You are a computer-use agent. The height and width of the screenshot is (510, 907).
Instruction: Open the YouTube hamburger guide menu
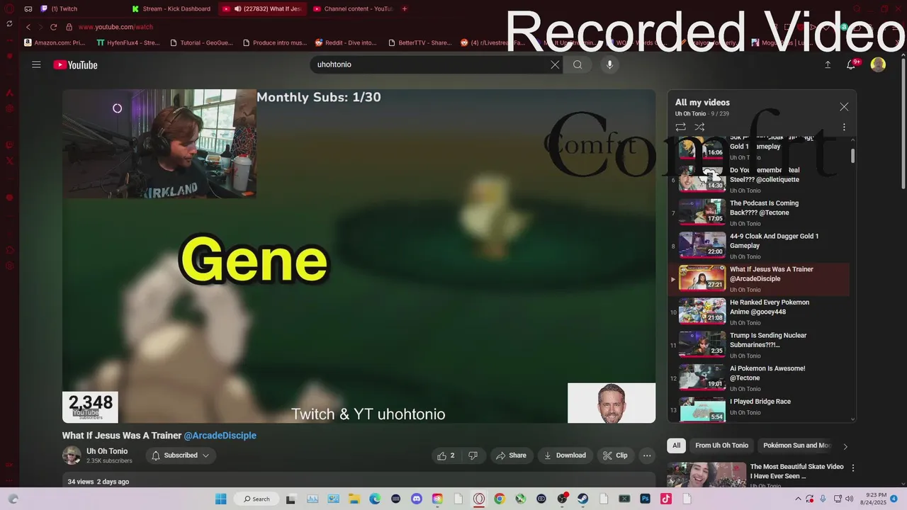[x=36, y=64]
